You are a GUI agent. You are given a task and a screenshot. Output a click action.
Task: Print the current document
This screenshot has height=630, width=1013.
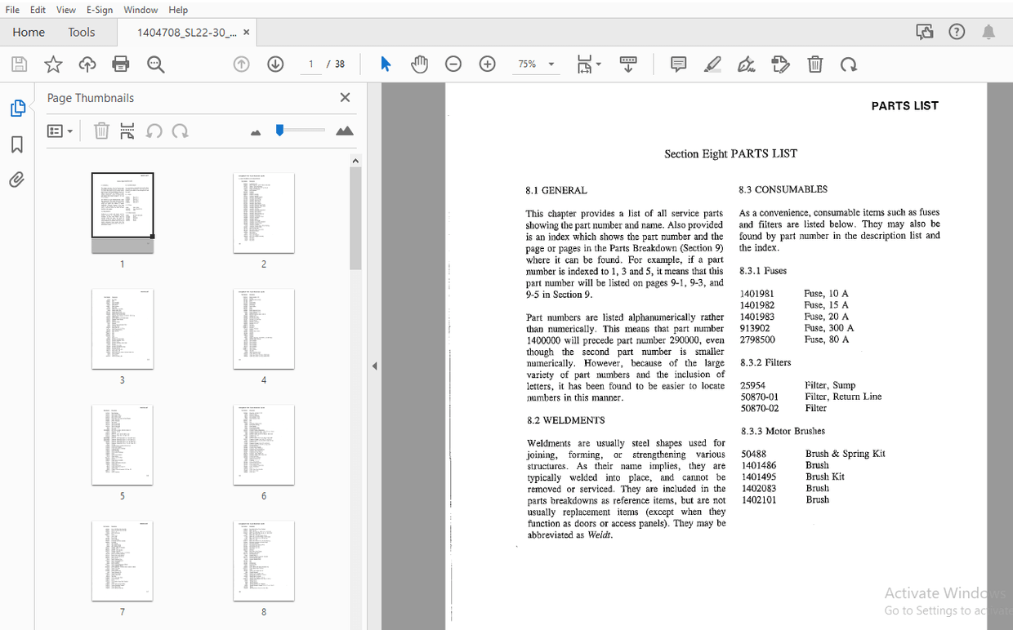click(120, 64)
